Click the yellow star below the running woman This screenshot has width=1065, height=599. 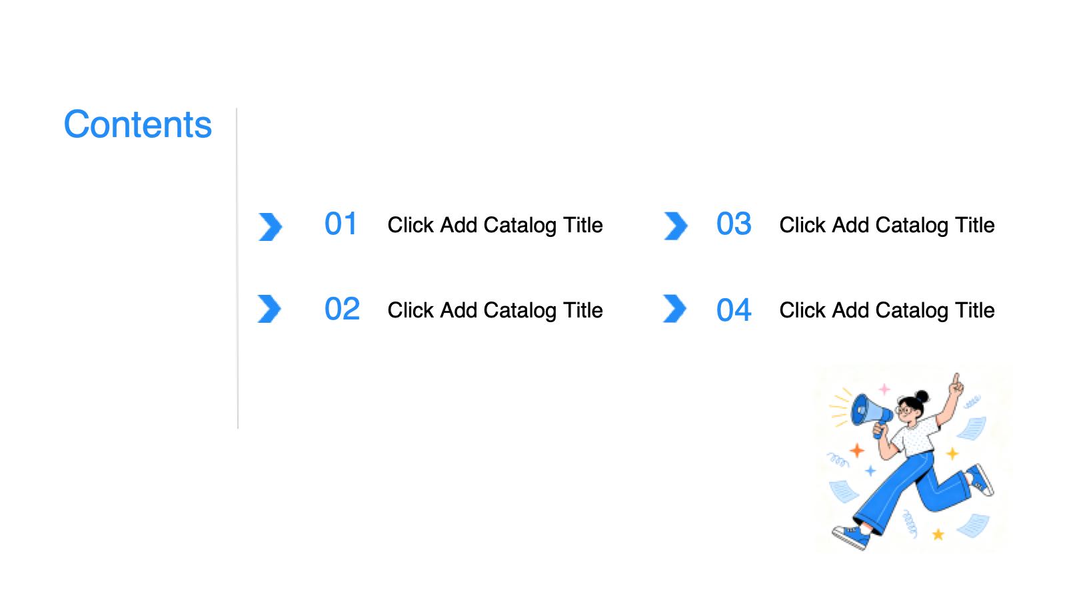pyautogui.click(x=938, y=534)
